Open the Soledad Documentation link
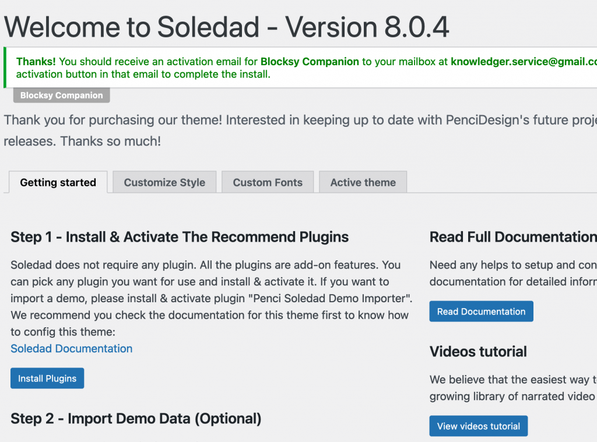 [x=72, y=348]
